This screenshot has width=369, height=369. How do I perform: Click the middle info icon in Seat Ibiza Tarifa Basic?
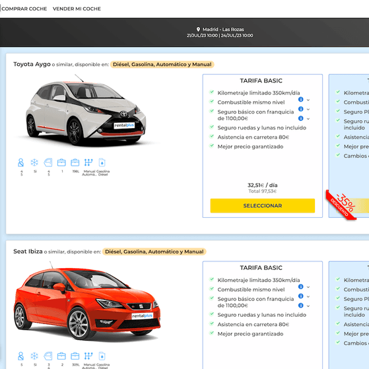pos(301,296)
